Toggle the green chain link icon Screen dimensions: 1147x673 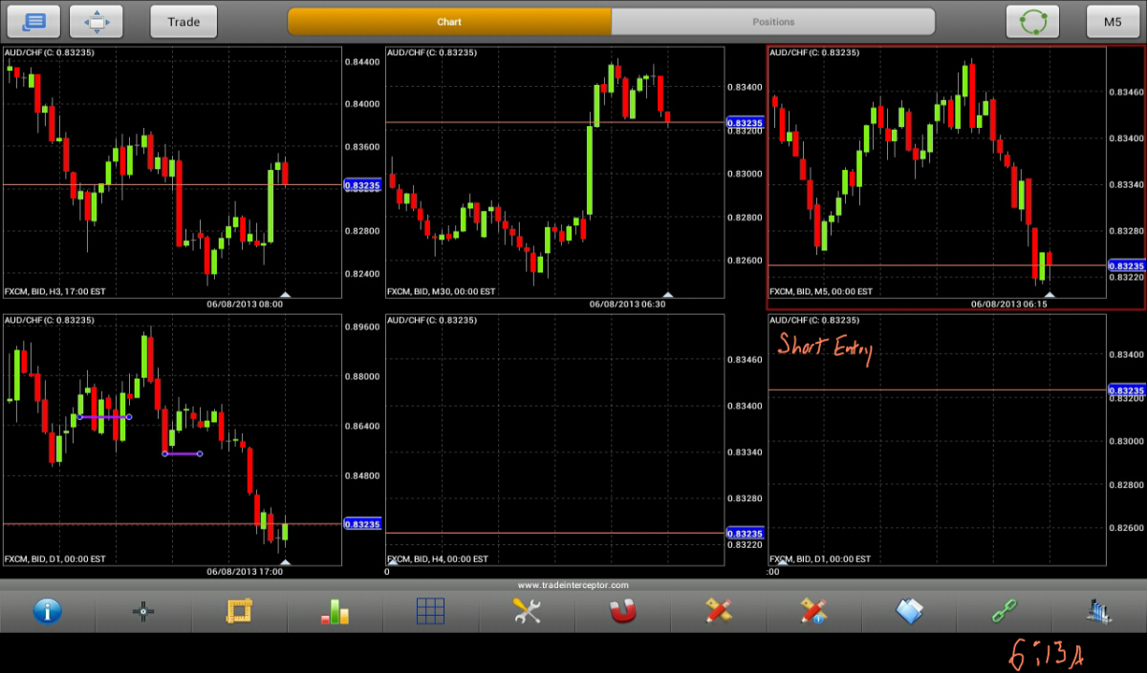(x=1005, y=611)
